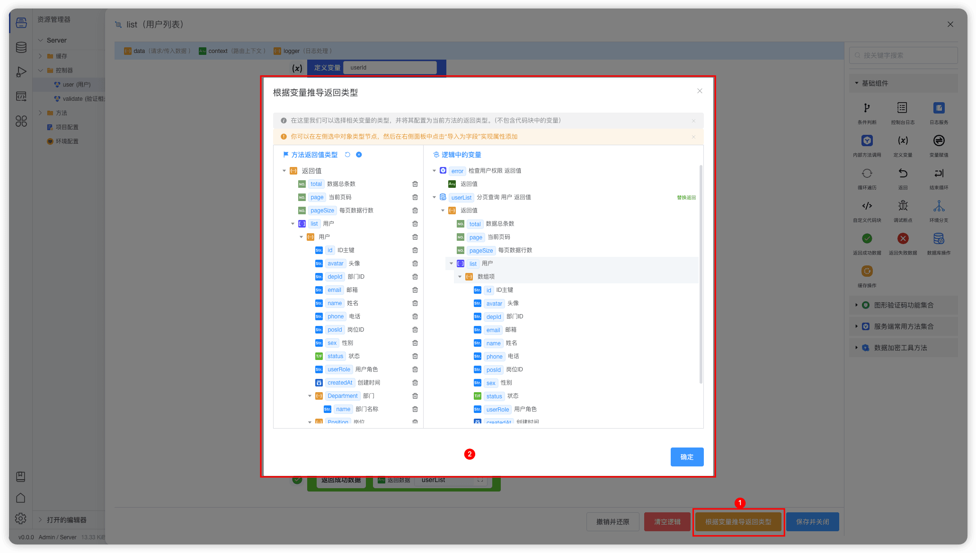976x553 pixels.
Task: Open validate controller item
Action: point(69,99)
